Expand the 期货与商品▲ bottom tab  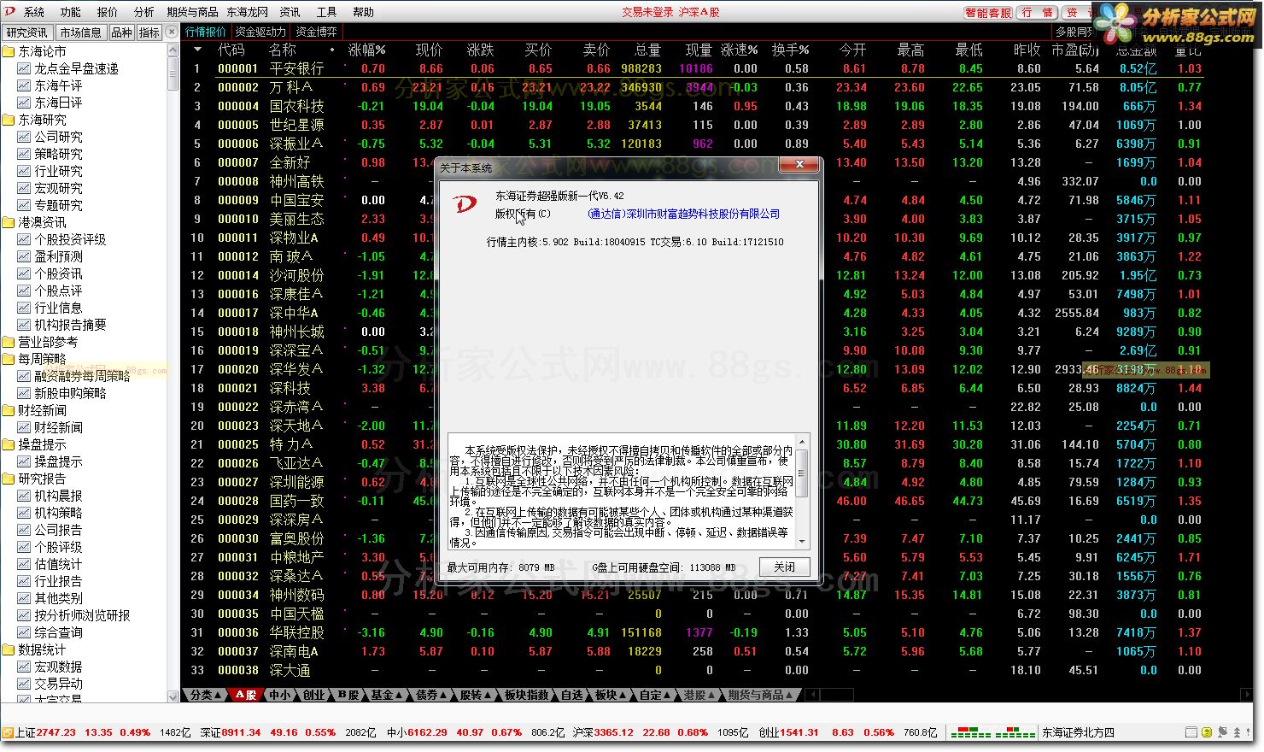coord(761,695)
